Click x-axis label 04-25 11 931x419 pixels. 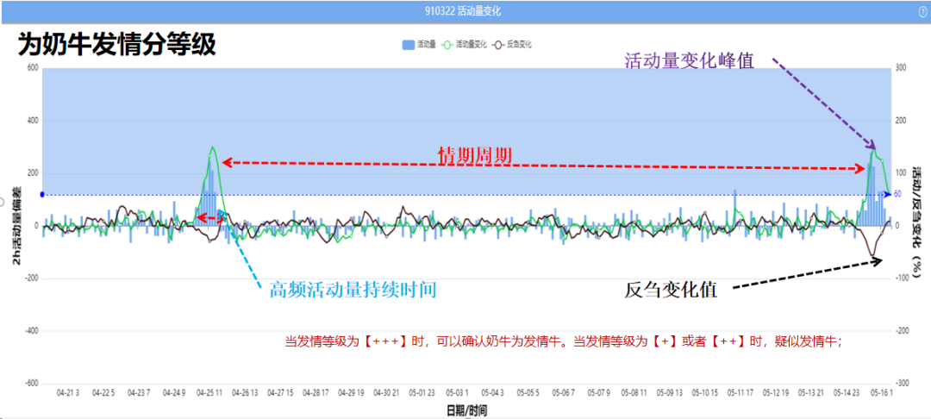pyautogui.click(x=209, y=393)
